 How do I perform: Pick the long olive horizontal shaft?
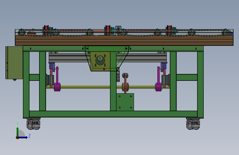(108, 87)
